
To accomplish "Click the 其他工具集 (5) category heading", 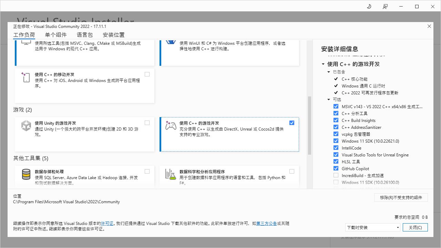I will click(x=31, y=158).
